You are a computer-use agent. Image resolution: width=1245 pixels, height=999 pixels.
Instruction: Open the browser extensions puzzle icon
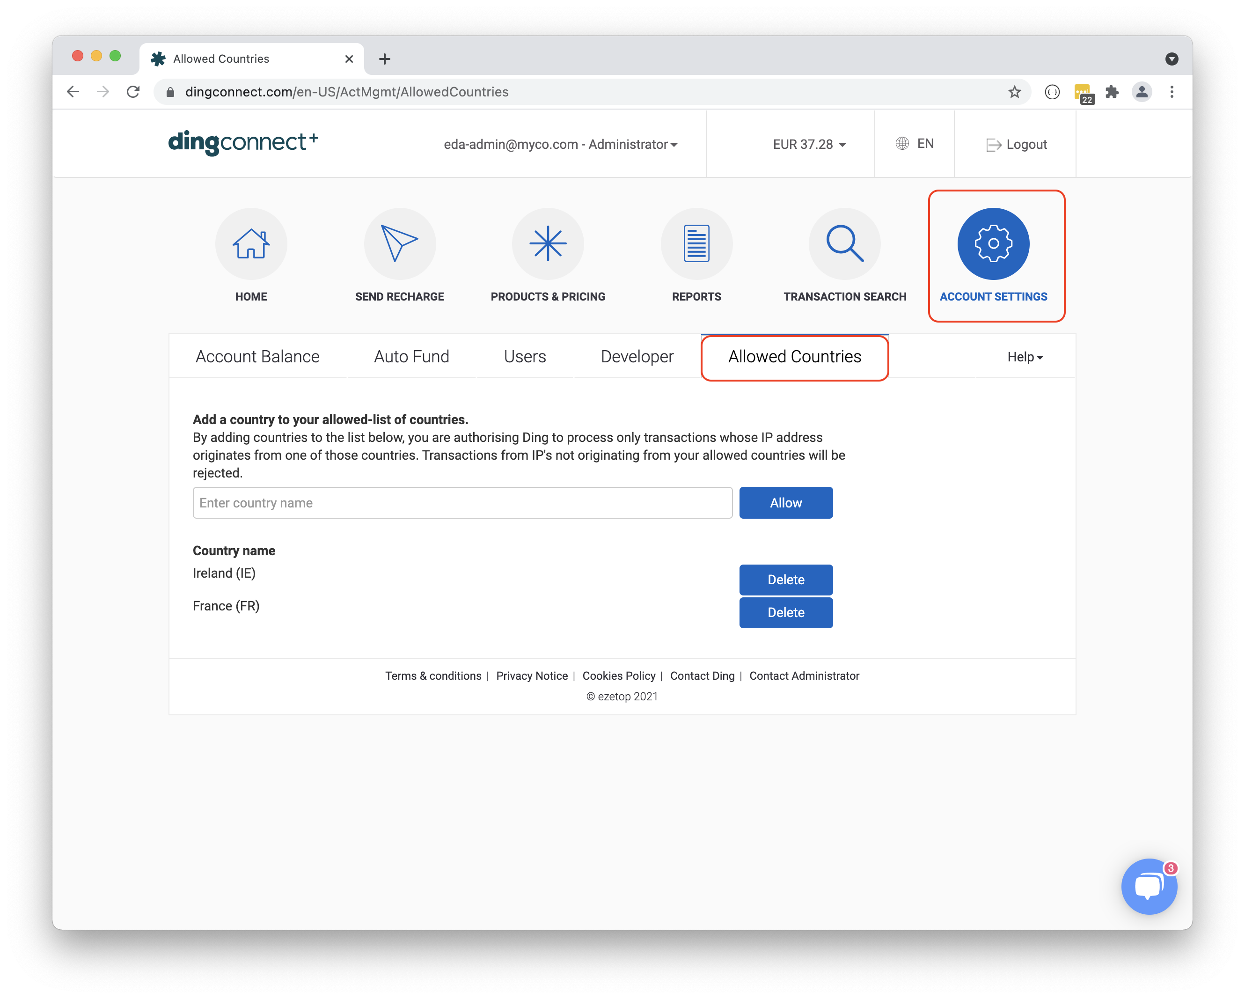pos(1113,92)
